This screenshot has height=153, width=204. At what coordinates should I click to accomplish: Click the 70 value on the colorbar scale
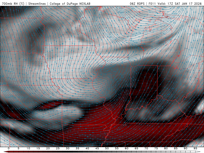pos(146,148)
